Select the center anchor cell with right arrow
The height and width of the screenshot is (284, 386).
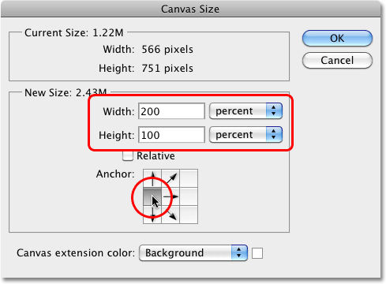171,196
